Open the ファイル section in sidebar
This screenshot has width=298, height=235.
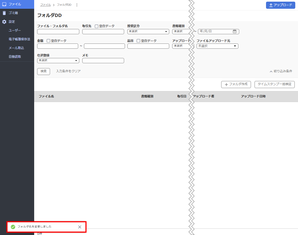click(17, 4)
